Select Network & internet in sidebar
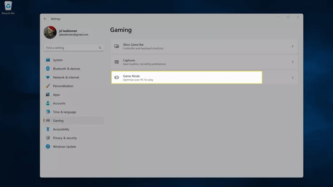Screen dimensions: 333x187 (x=74, y=78)
